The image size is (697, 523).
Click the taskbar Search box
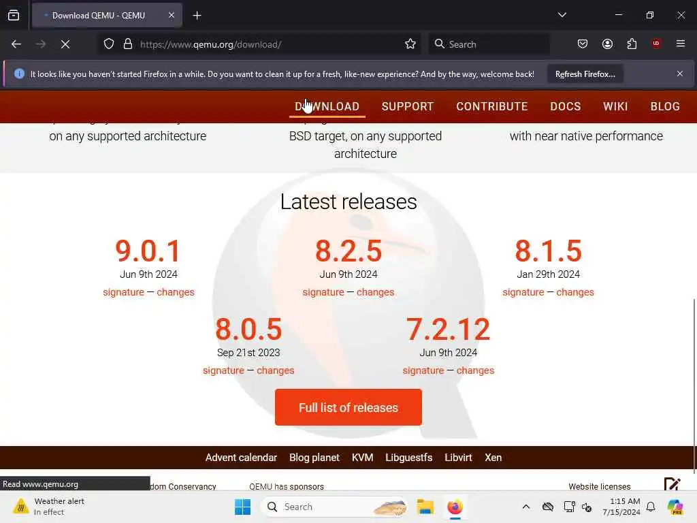click(x=335, y=507)
